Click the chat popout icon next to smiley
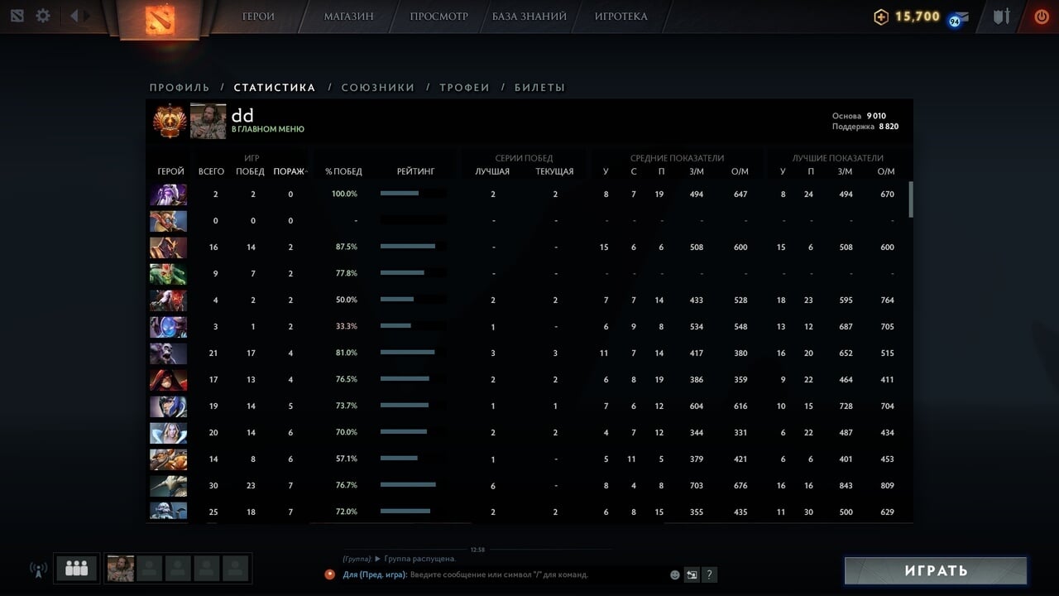The height and width of the screenshot is (596, 1059). coord(692,574)
